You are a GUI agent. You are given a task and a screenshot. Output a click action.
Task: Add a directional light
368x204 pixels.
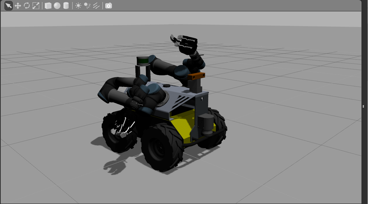96,6
